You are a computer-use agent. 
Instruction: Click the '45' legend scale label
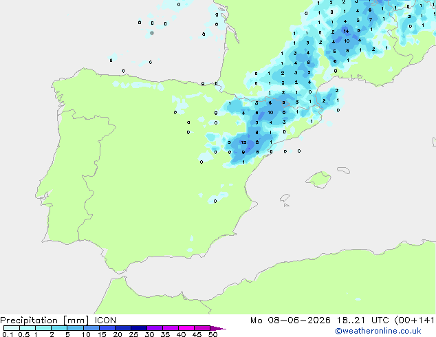click(x=197, y=334)
